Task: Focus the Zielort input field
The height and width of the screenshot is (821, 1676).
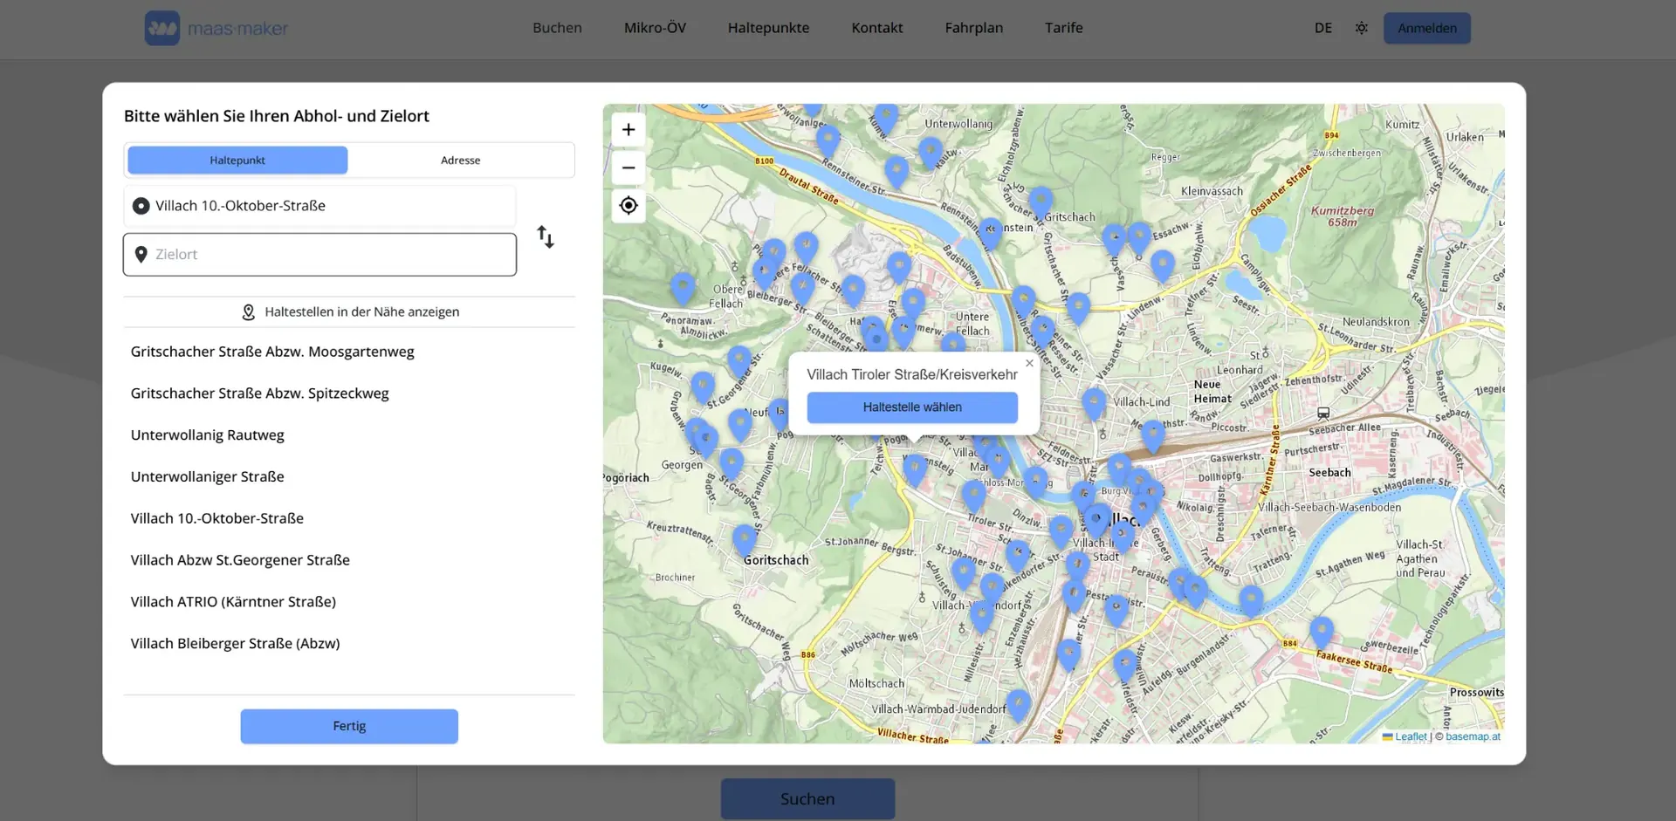Action: (319, 255)
